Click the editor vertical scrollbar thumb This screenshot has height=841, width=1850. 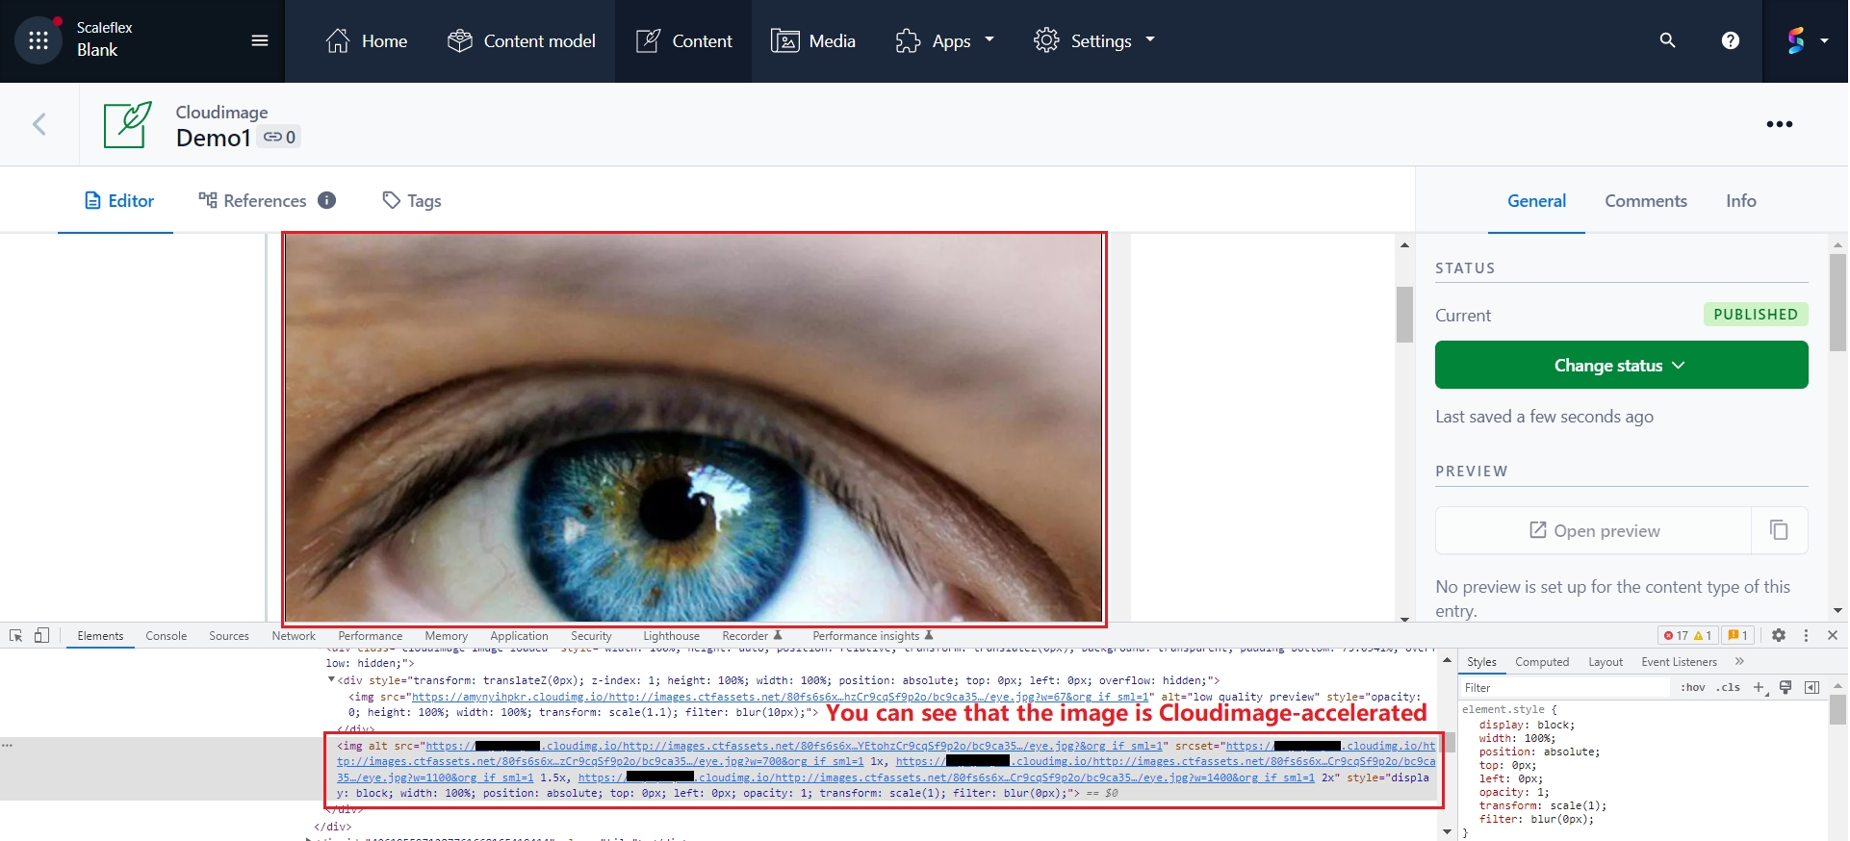tap(1404, 315)
